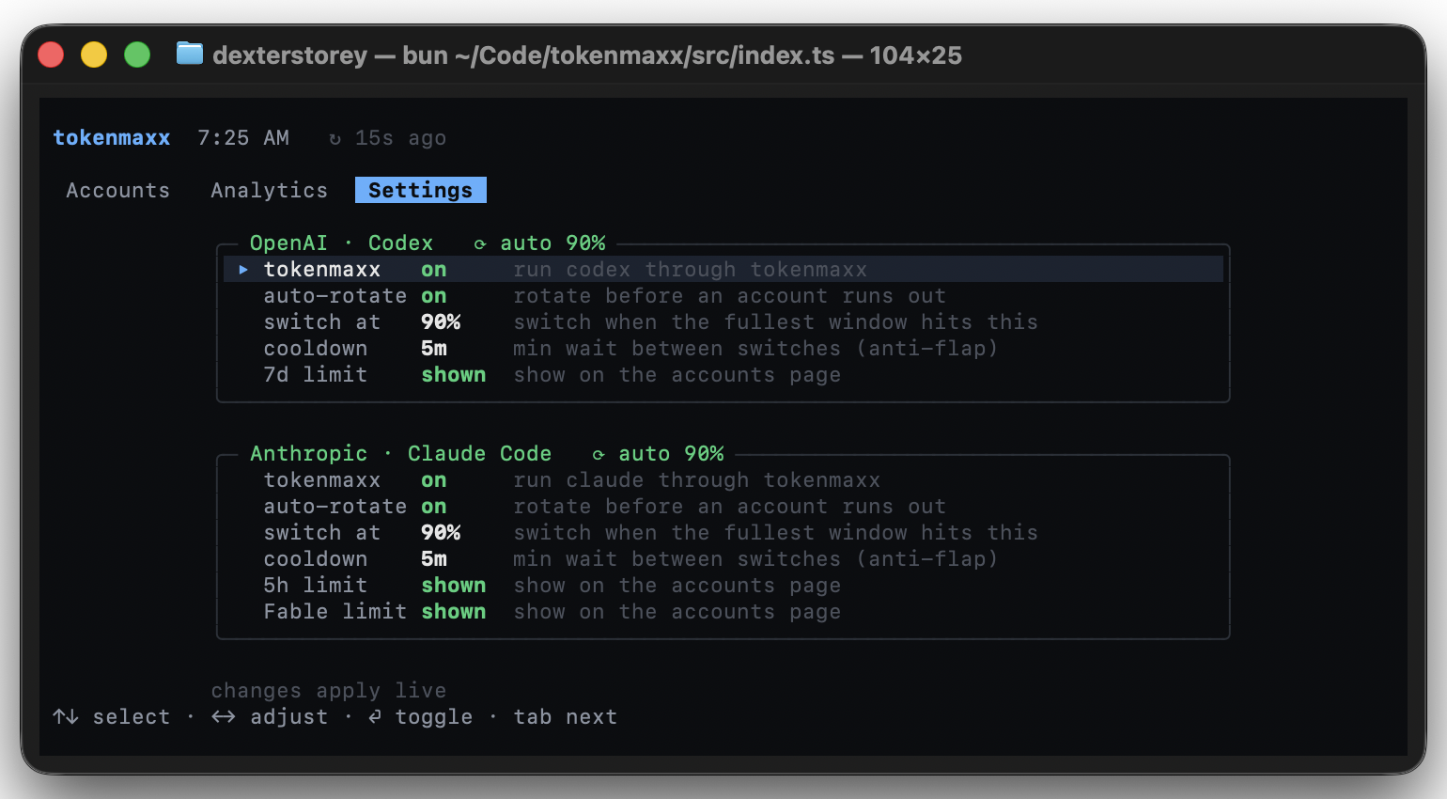1447x799 pixels.
Task: Select the Claude Code switch at row label
Action: [x=322, y=533]
